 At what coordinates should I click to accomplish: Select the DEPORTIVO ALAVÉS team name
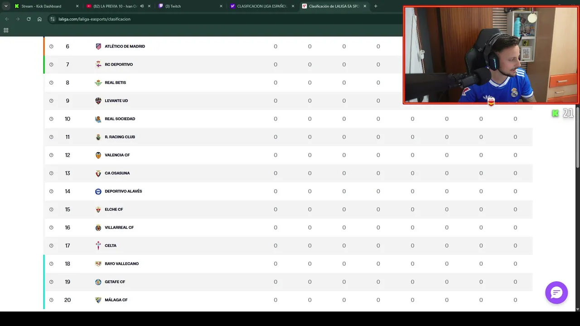click(x=123, y=191)
